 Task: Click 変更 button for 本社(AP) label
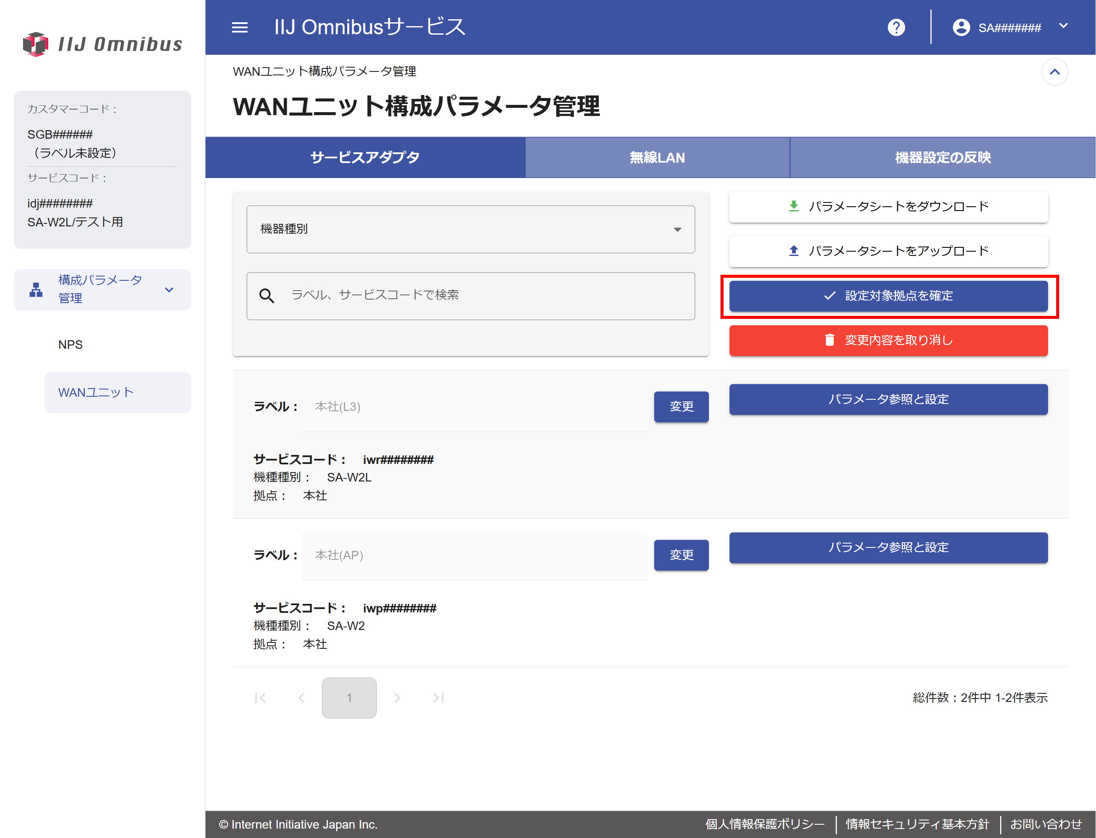[x=681, y=555]
